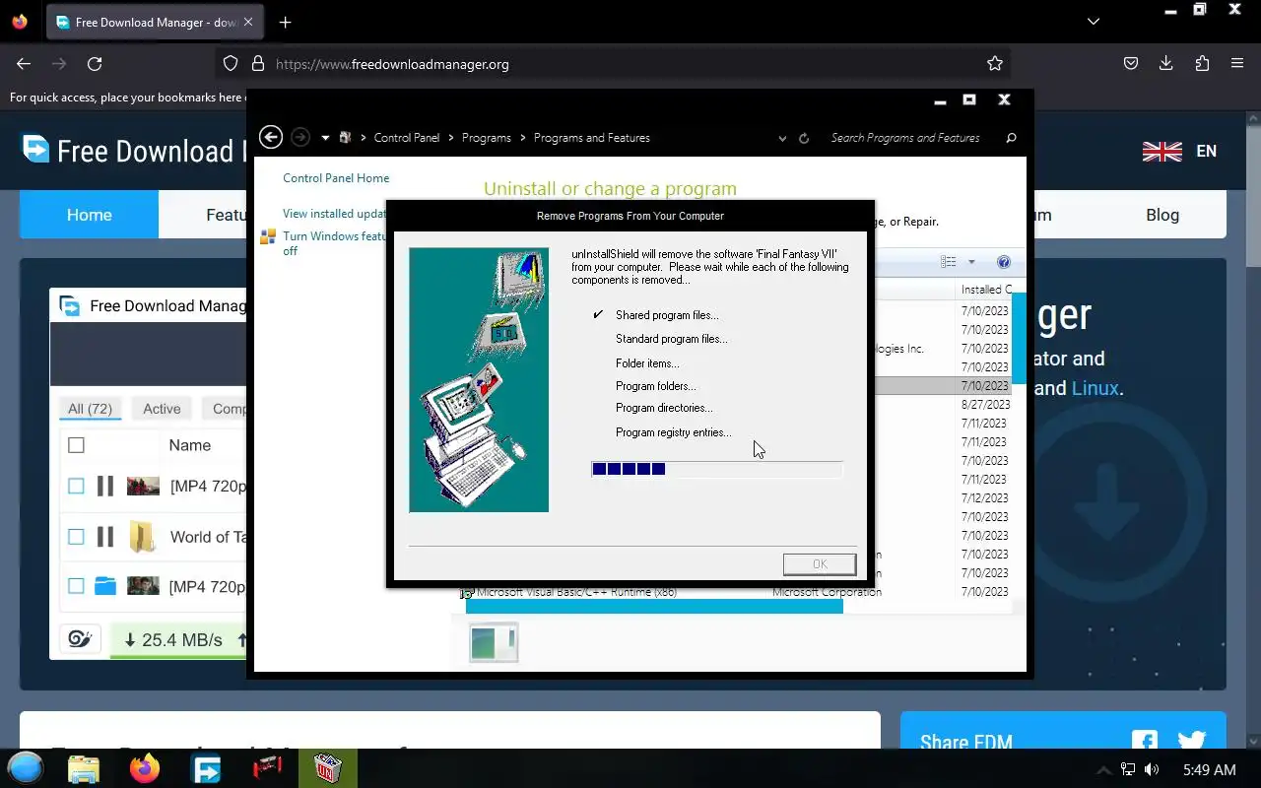Click the Twitter share icon
The height and width of the screenshot is (788, 1261).
[1192, 742]
